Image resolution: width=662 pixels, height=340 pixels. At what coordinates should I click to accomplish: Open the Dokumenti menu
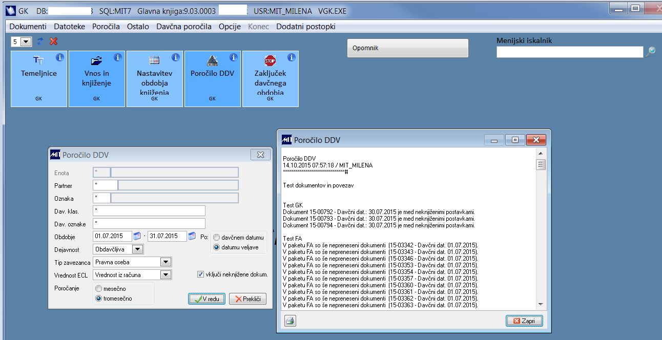(28, 27)
